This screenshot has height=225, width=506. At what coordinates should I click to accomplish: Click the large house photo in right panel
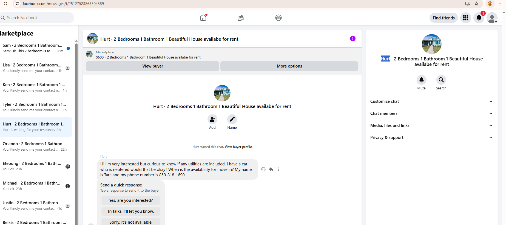coord(432,44)
